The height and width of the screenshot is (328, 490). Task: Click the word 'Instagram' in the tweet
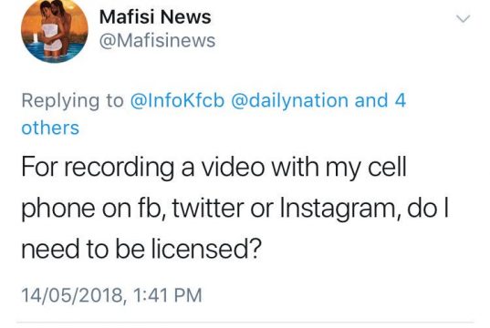click(339, 209)
